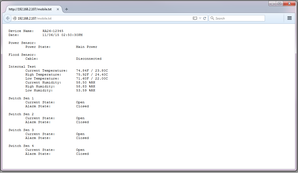Maximize the browser window
The width and height of the screenshot is (298, 173).
[x=279, y=4]
